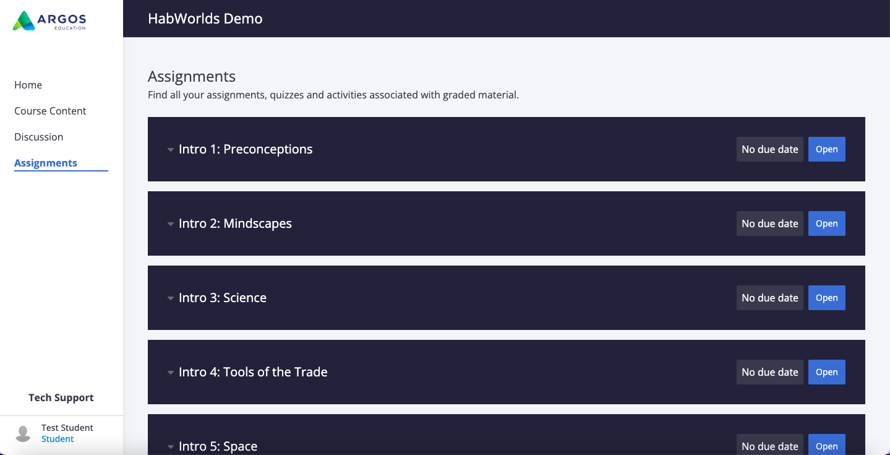890x455 pixels.
Task: Expand the Intro 3: Science arrow
Action: pos(171,298)
